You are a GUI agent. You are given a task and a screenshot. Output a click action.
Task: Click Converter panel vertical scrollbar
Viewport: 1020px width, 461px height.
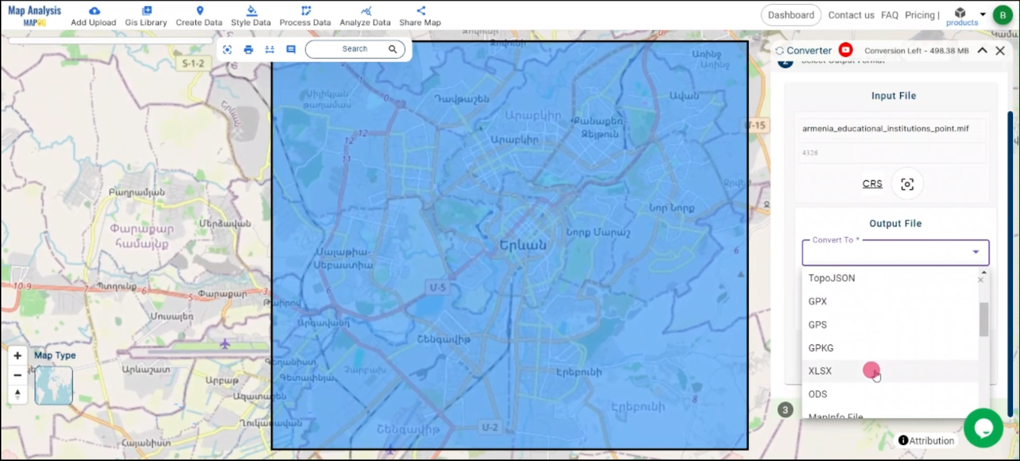1010,263
